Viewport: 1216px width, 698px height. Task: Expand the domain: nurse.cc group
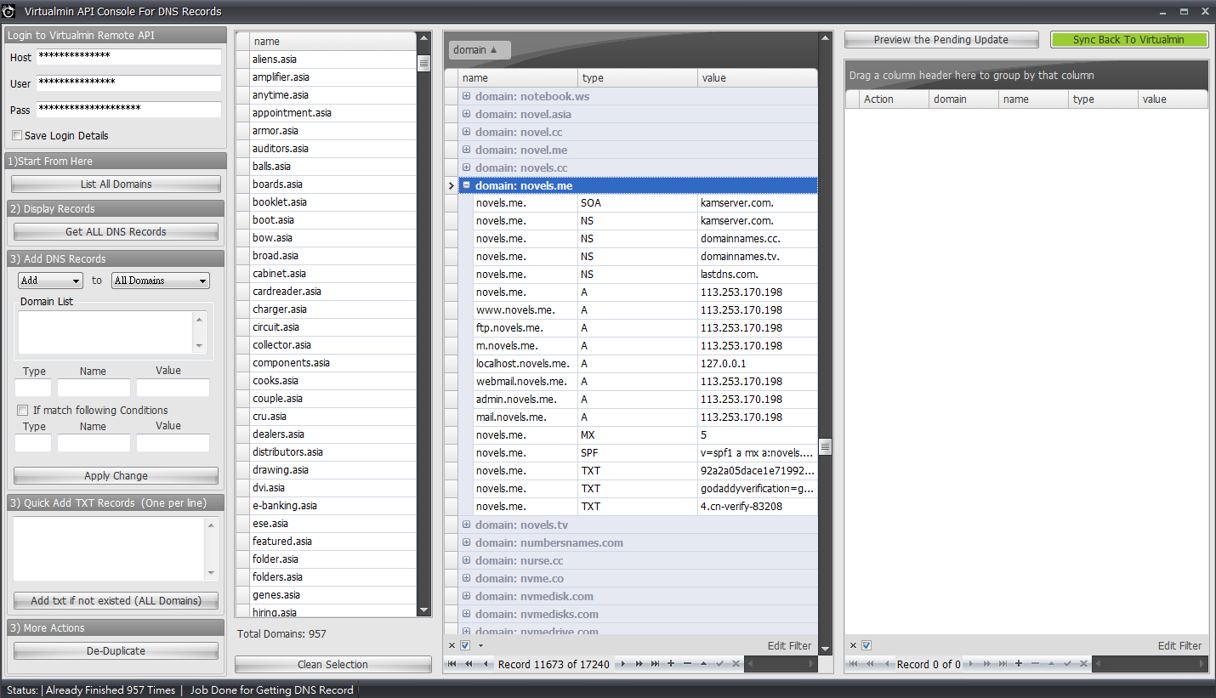pyautogui.click(x=466, y=559)
